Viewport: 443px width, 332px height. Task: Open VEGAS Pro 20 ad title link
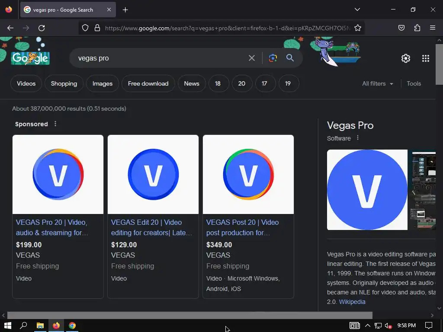click(x=52, y=227)
